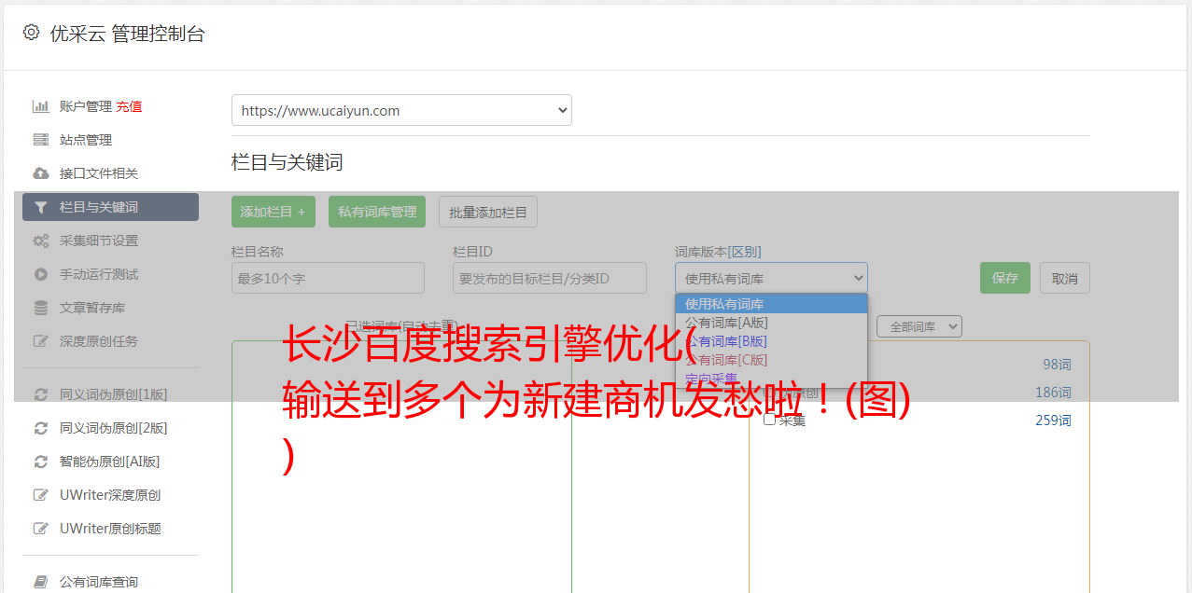Click the edit icon for UWriter深度原创
This screenshot has width=1192, height=593.
click(40, 495)
